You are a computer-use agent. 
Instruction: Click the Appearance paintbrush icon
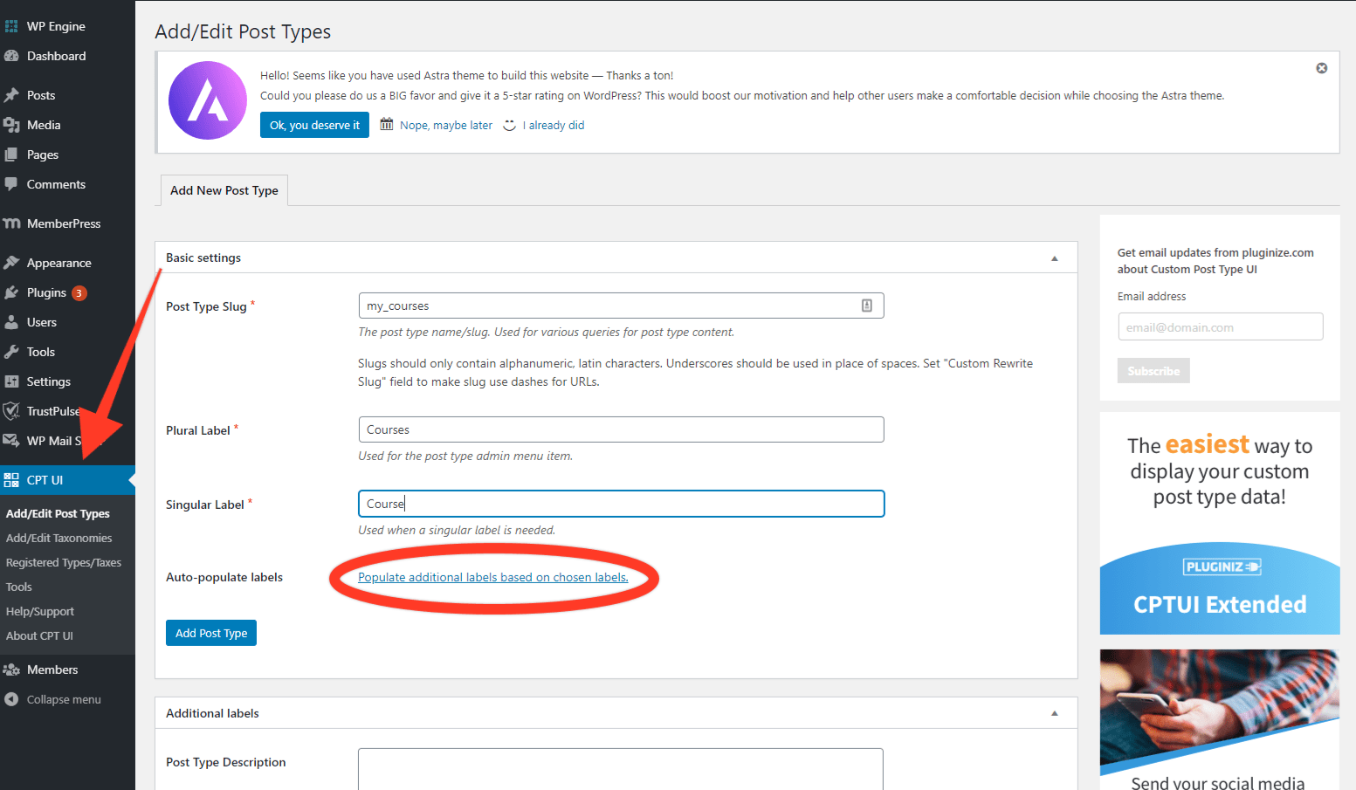pos(11,263)
